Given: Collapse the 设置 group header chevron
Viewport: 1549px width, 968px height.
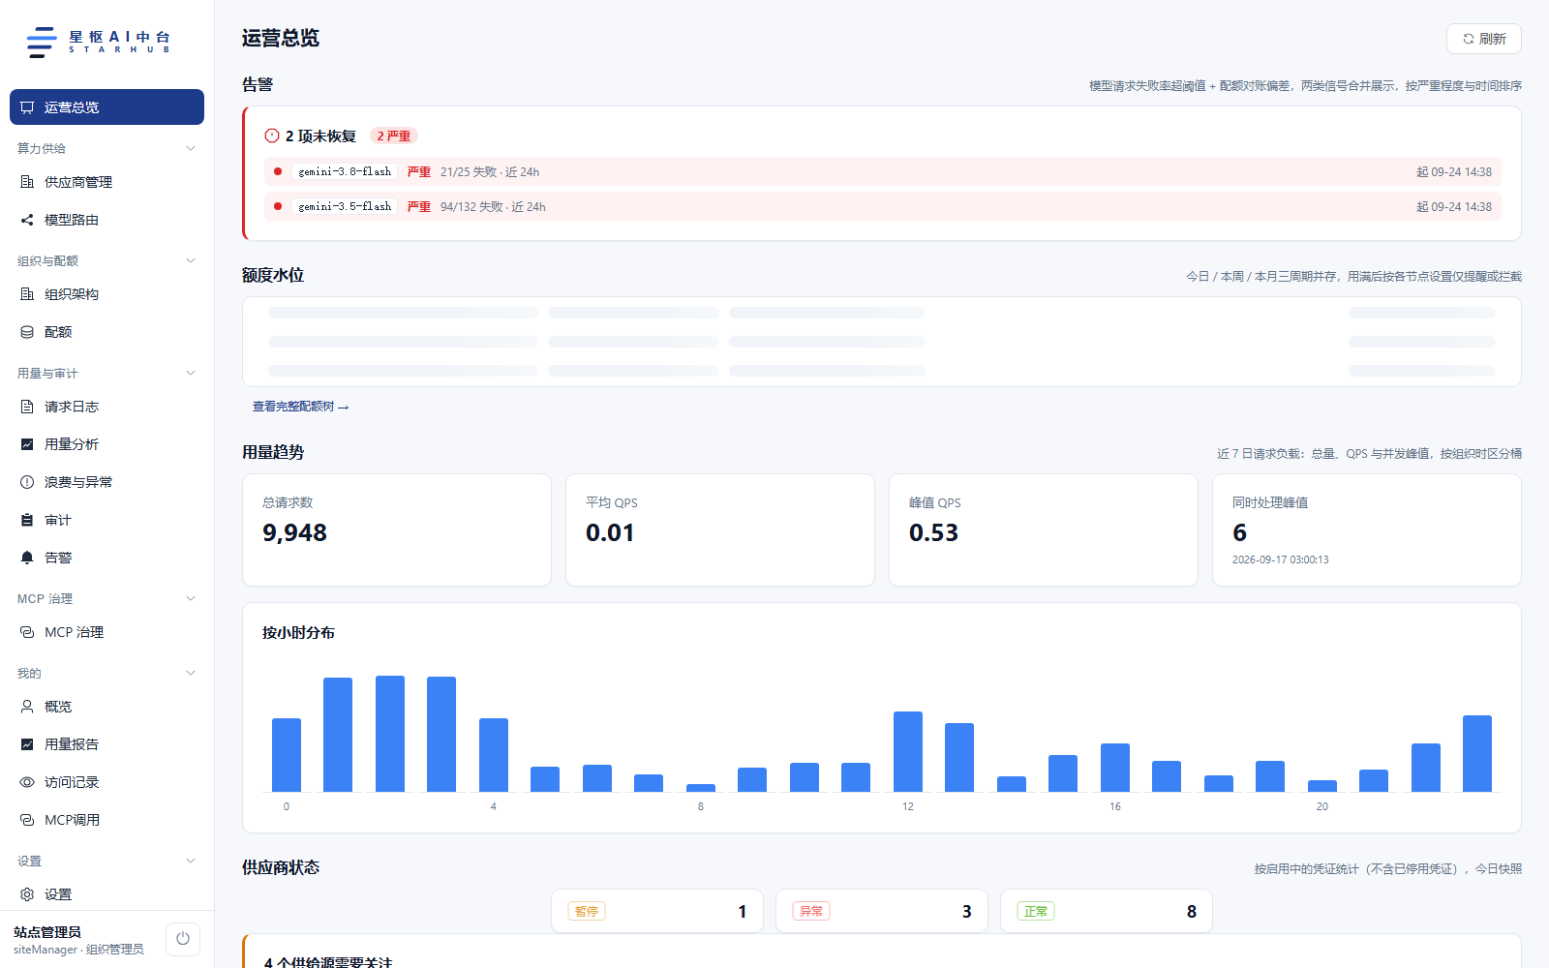Looking at the screenshot, I should (x=191, y=861).
